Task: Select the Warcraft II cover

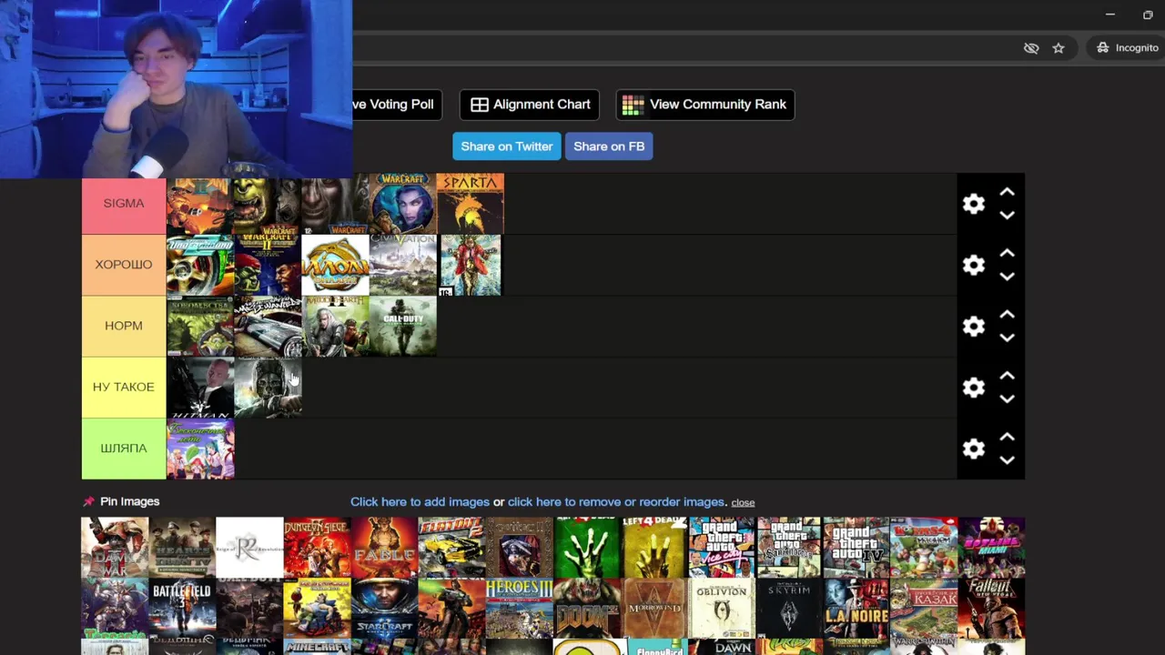Action: tap(268, 265)
